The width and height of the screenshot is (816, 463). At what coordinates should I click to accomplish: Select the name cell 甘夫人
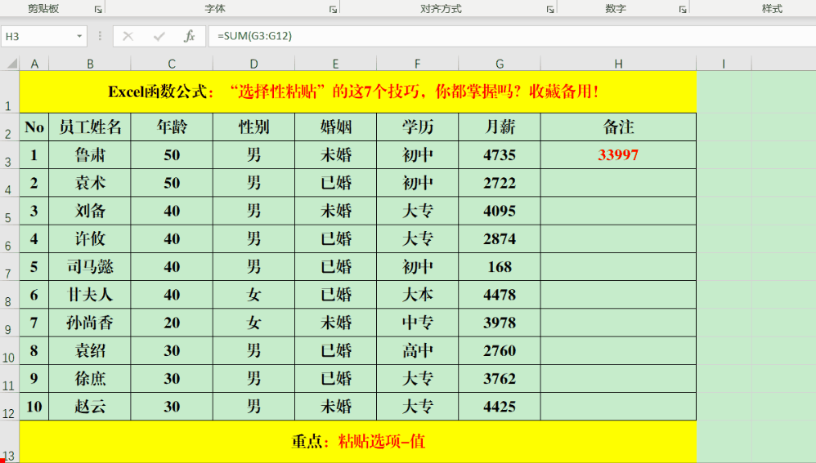click(x=90, y=295)
